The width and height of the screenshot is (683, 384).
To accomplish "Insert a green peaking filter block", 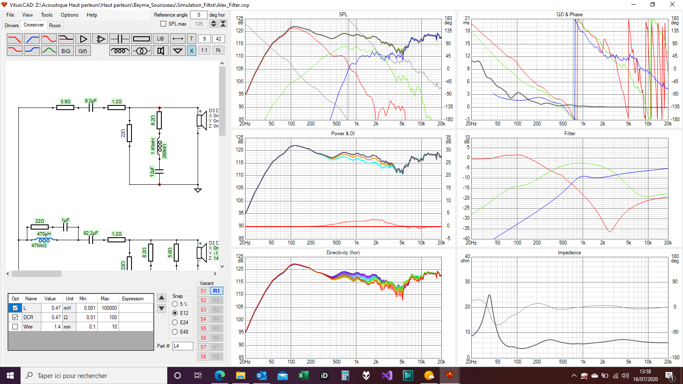I will pos(49,51).
